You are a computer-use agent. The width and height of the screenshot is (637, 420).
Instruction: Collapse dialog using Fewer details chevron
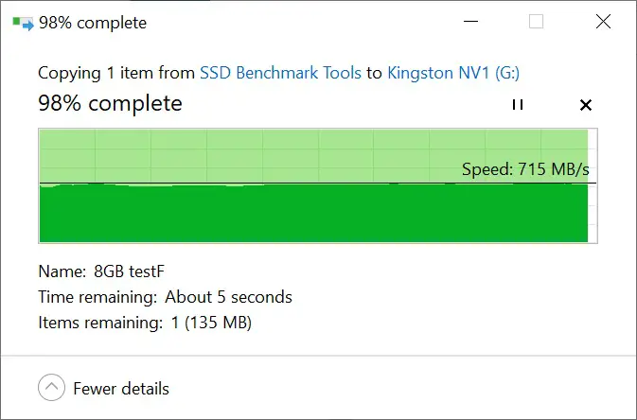(x=52, y=388)
